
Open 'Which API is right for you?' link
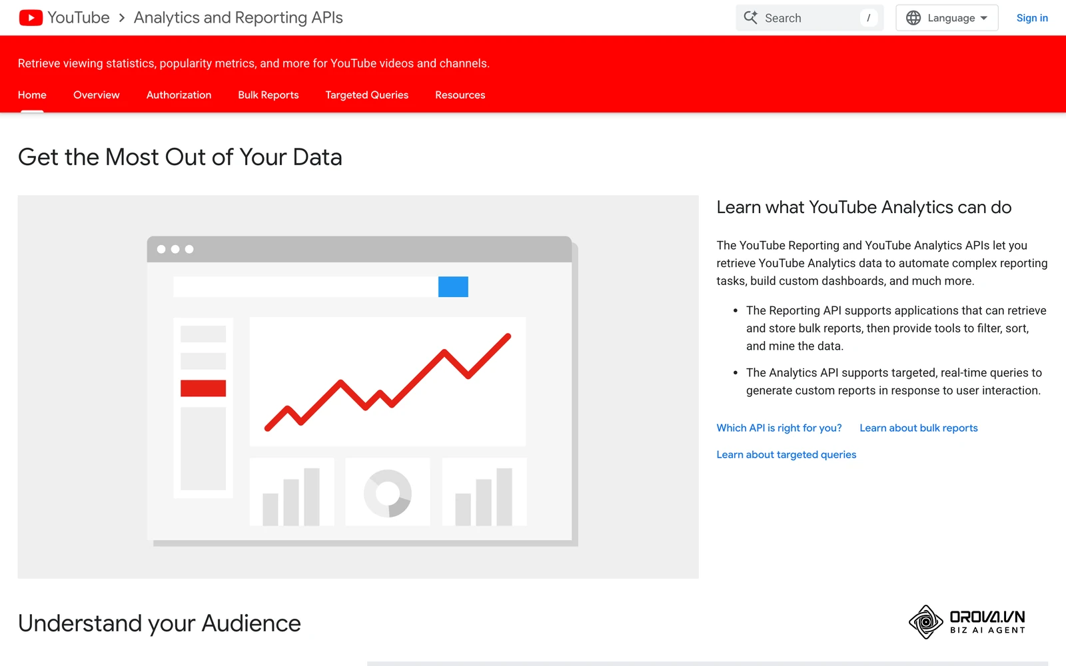click(779, 428)
